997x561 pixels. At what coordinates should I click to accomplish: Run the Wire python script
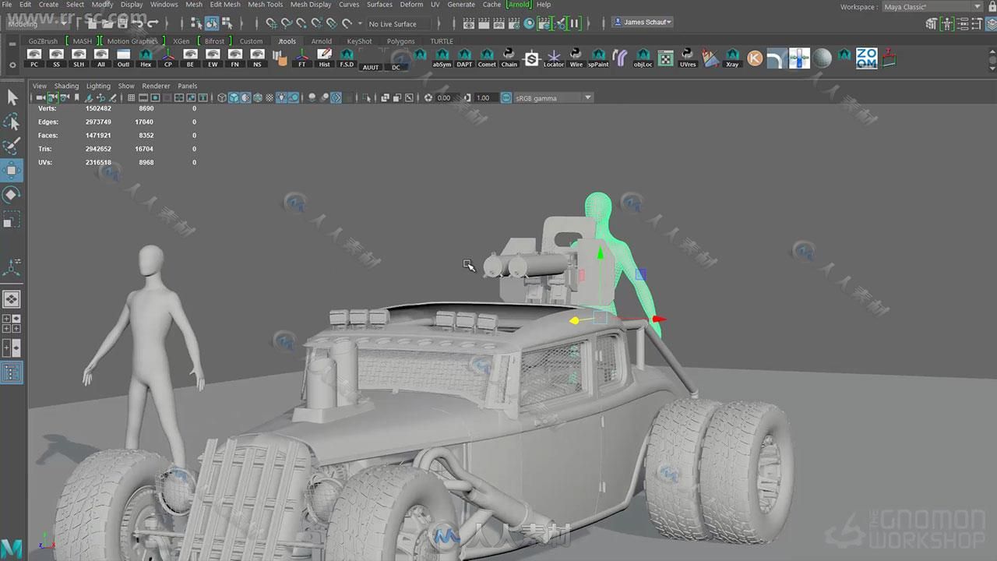[x=576, y=58]
